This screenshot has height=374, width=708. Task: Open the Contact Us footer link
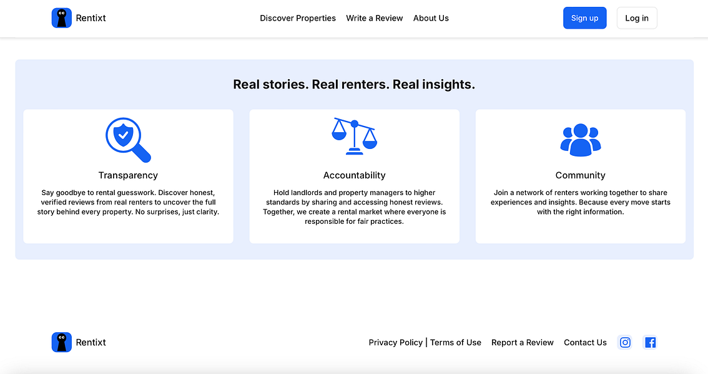click(585, 342)
